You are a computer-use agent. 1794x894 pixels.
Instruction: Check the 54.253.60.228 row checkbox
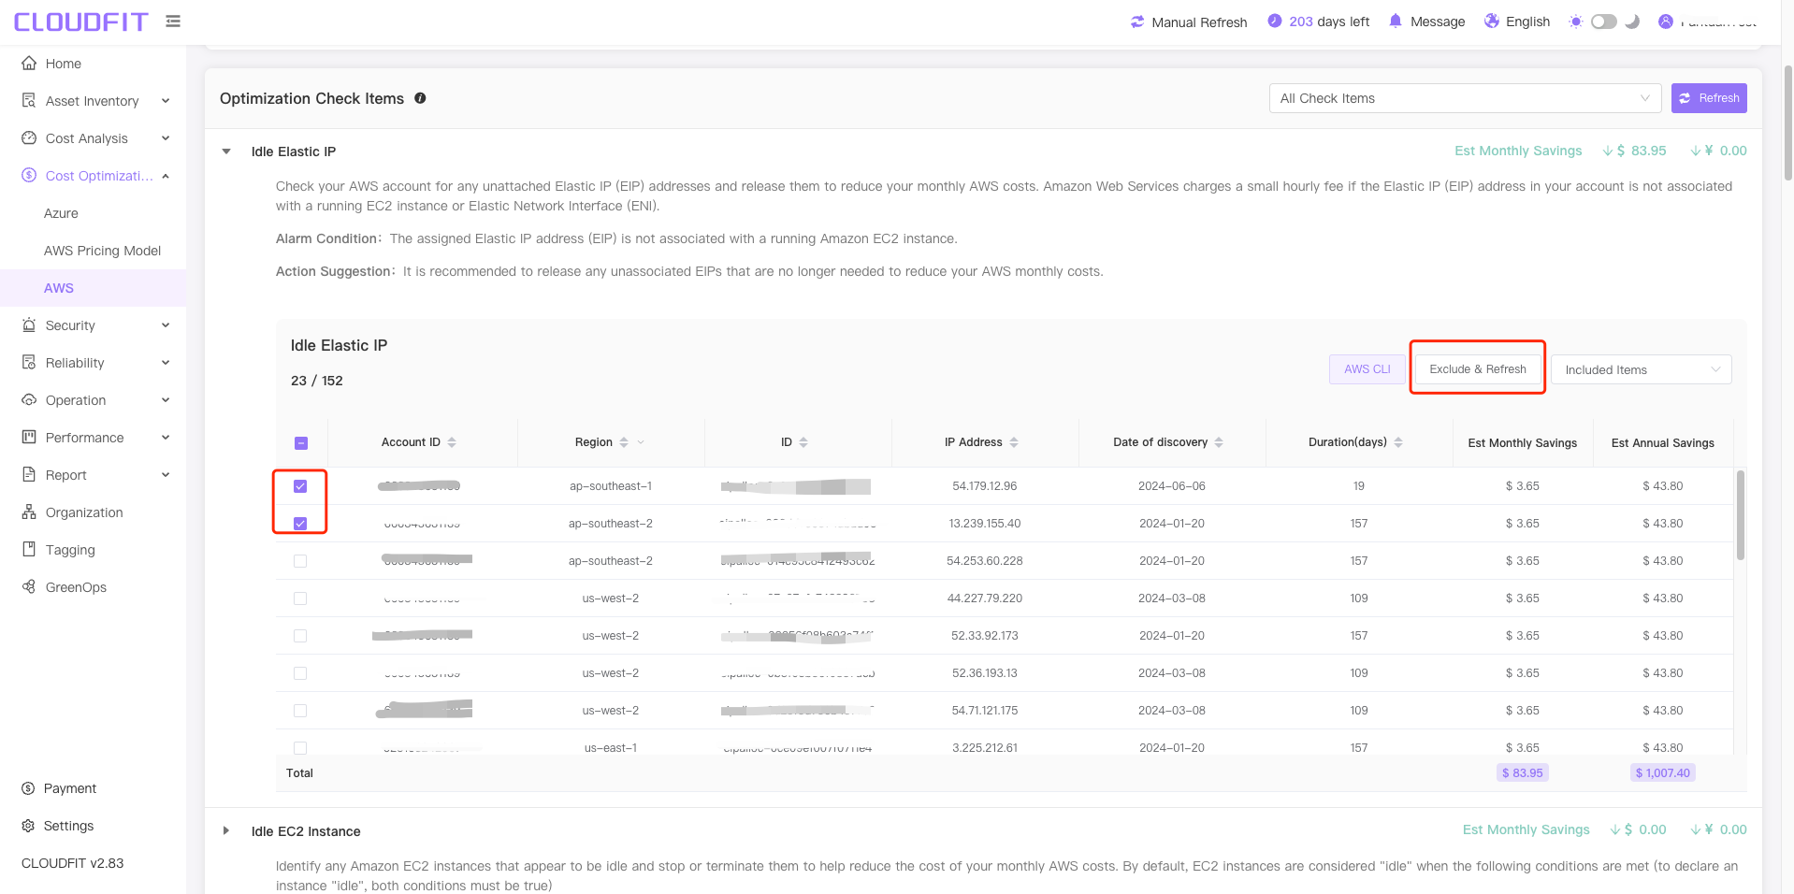300,561
